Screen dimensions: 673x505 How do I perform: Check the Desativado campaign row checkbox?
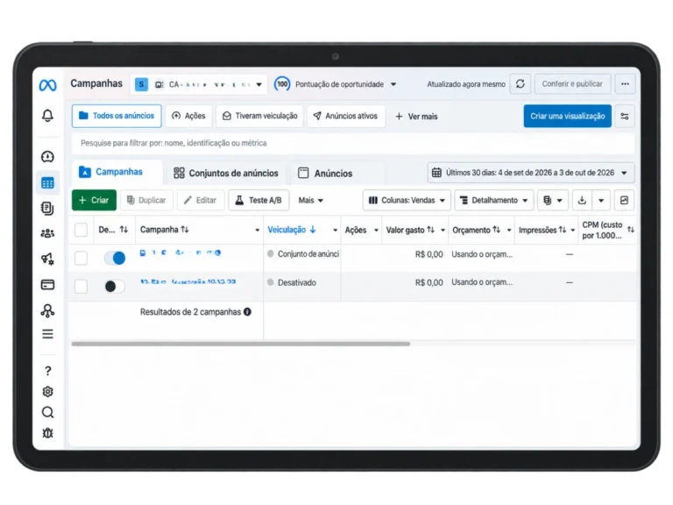(81, 286)
